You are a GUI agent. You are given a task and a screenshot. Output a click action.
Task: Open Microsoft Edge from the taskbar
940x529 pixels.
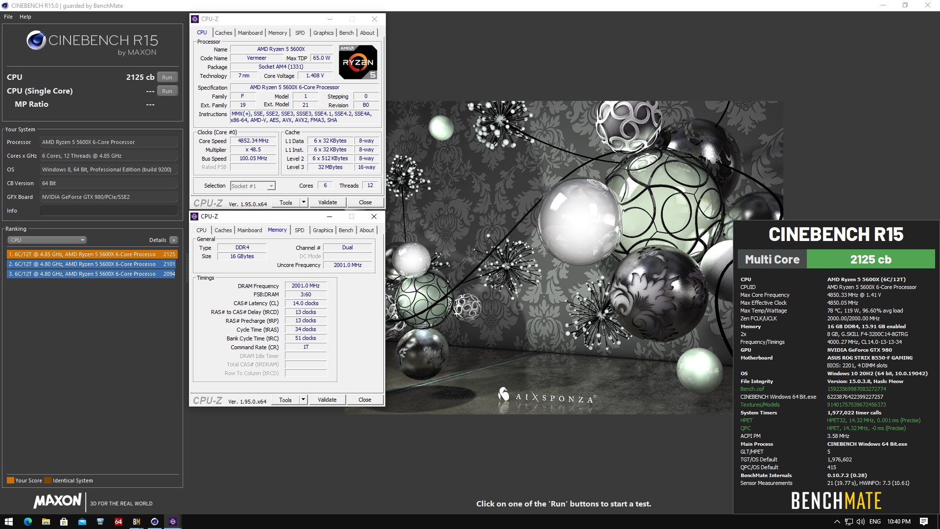[27, 522]
